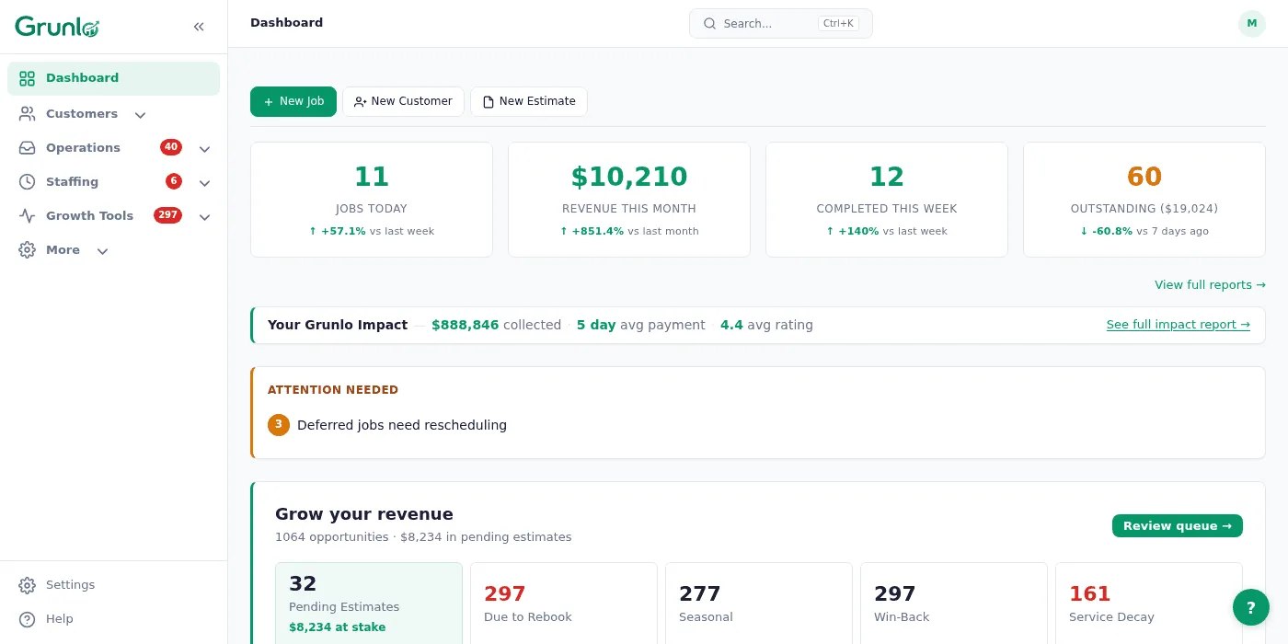1288x644 pixels.
Task: Click the $888,846 collected figure
Action: click(x=496, y=325)
